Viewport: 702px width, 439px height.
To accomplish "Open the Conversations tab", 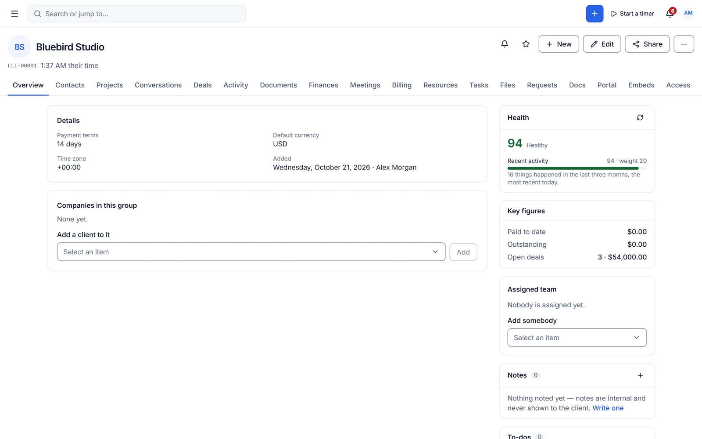I will click(158, 85).
